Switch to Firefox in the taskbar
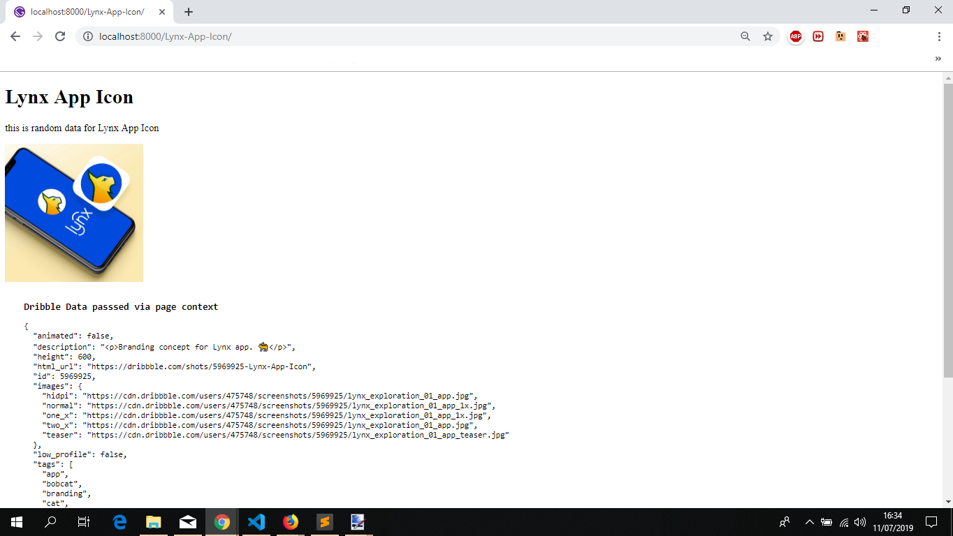 pyautogui.click(x=291, y=522)
